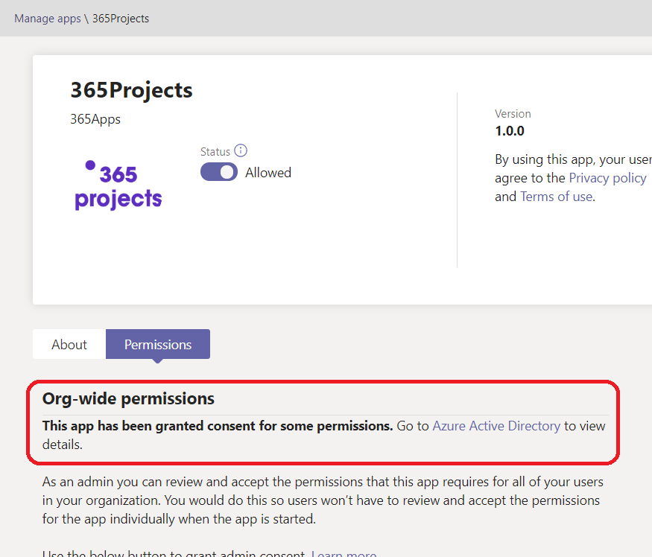Viewport: 652px width, 557px height.
Task: Click the Org-wide permissions heading
Action: click(128, 398)
